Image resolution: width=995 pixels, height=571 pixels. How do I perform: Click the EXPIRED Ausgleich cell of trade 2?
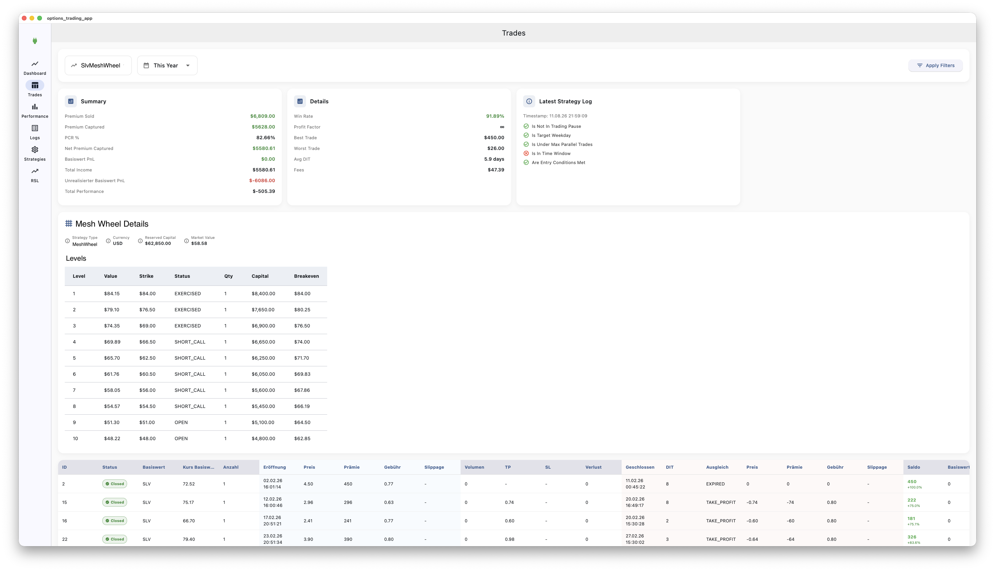coord(716,484)
